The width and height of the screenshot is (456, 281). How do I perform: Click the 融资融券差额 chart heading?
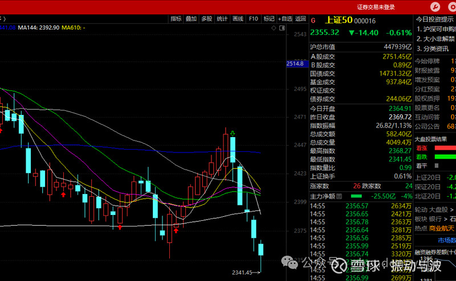coord(435,252)
